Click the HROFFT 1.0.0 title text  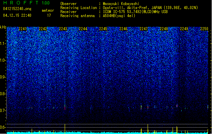coord(26,3)
